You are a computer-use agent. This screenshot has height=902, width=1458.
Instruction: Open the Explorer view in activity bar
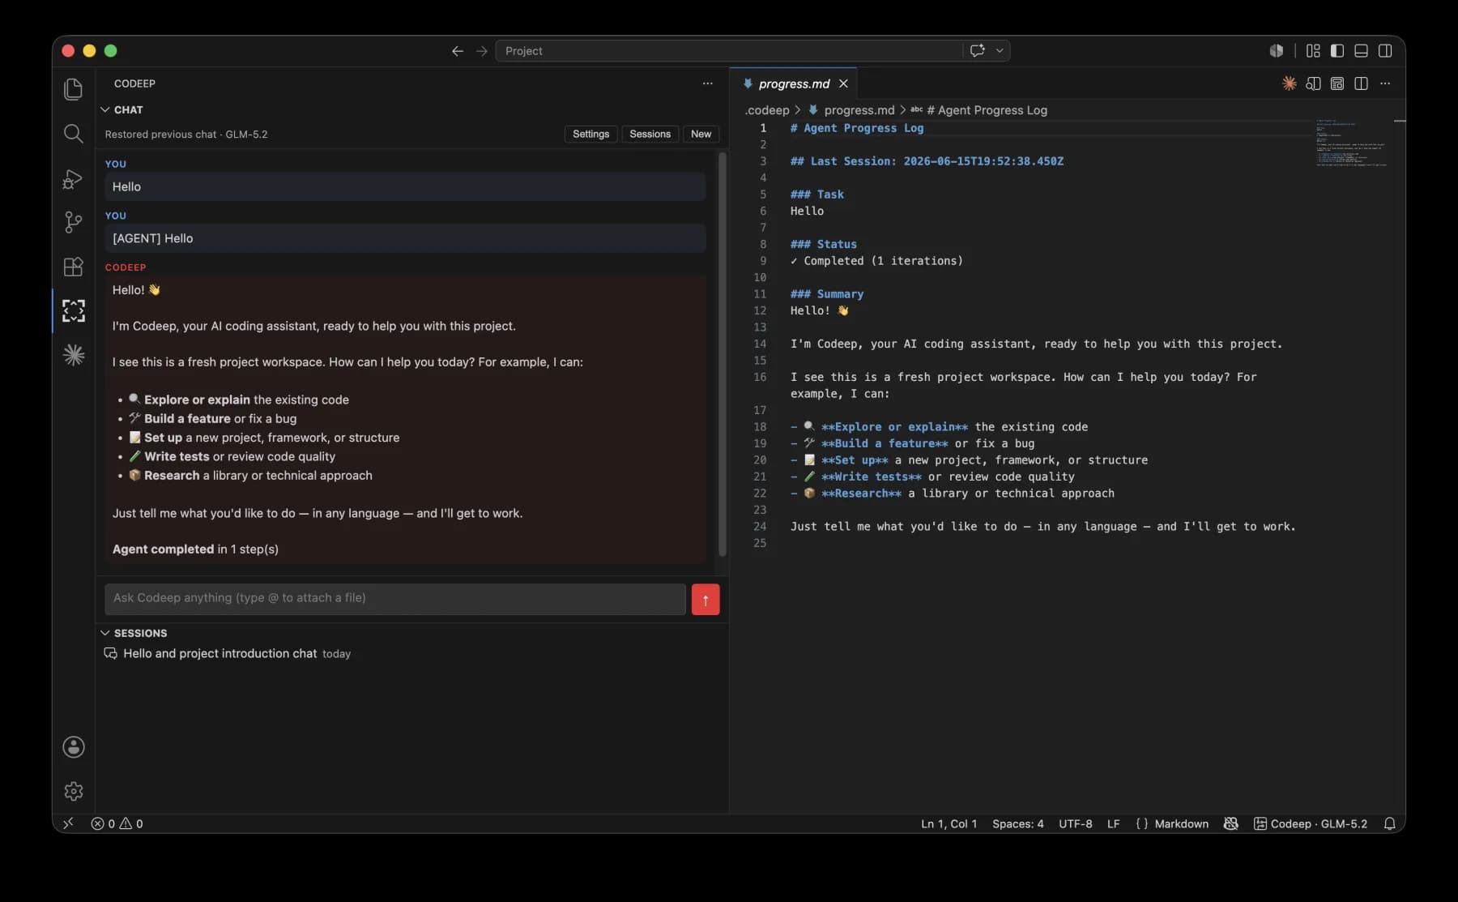(x=73, y=89)
